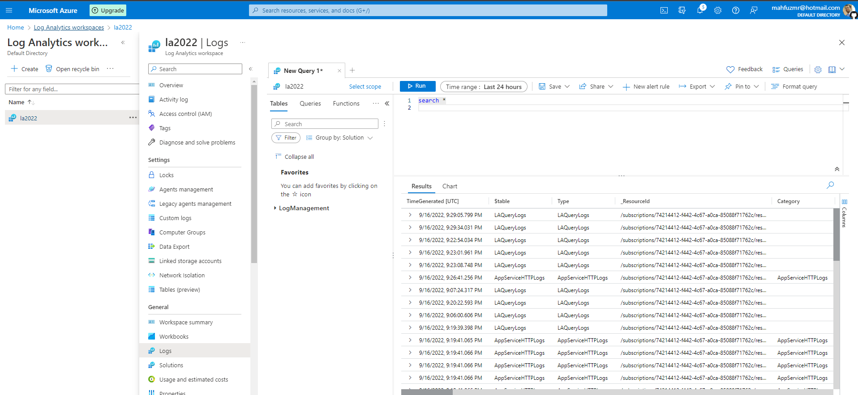Open the Pin to dropdown
The width and height of the screenshot is (858, 395).
coord(742,87)
